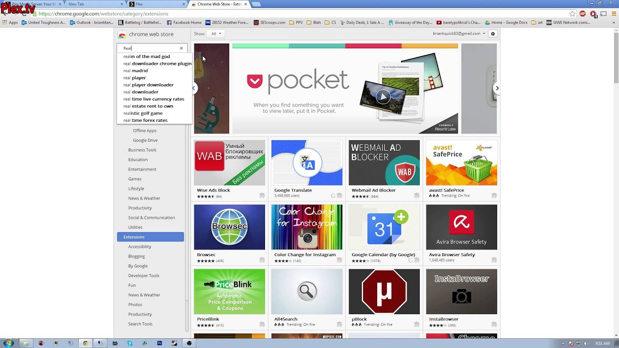Screen dimensions: 619x348
Task: Go to next carousel slide arrow
Action: tap(497, 88)
